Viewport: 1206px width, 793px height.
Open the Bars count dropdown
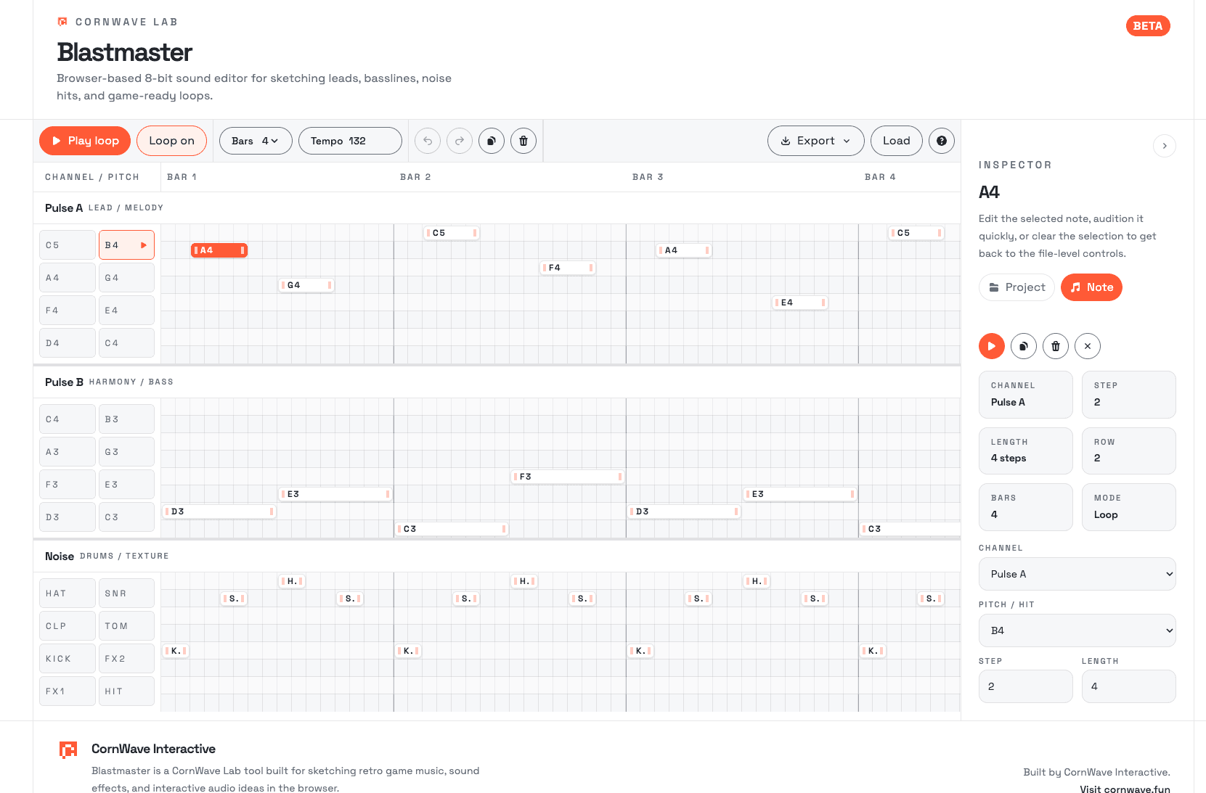[256, 141]
